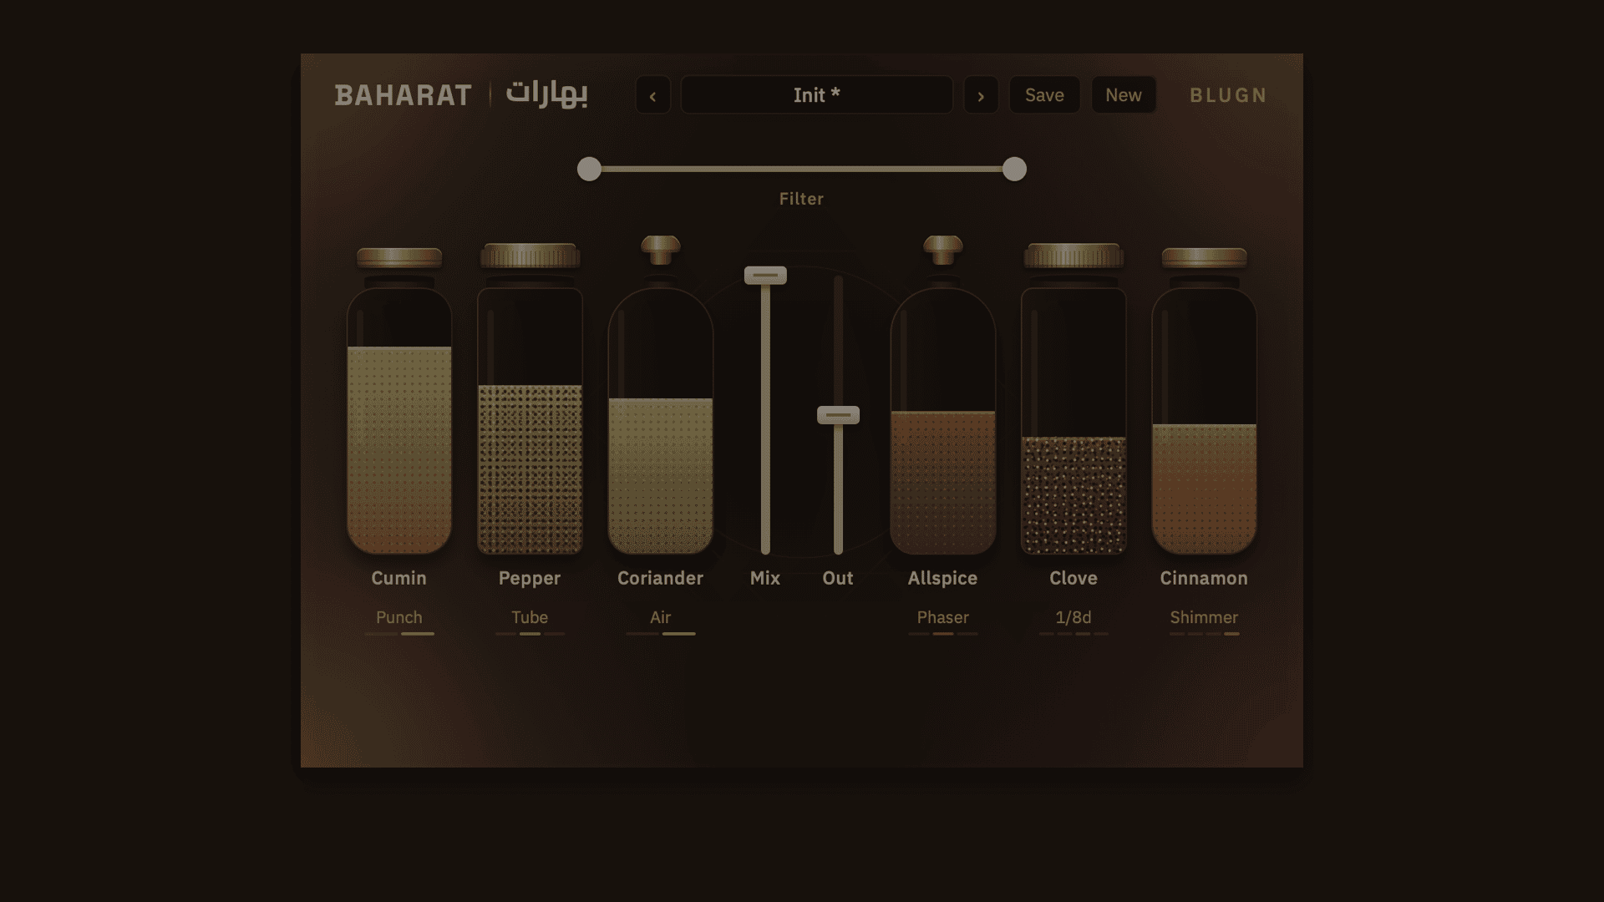Click the Cinnamon label

[1204, 578]
